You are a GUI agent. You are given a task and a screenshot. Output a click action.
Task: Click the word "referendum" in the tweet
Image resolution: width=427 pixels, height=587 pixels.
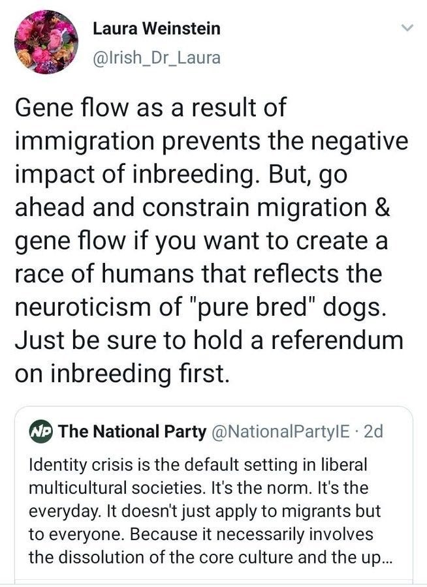click(x=337, y=340)
